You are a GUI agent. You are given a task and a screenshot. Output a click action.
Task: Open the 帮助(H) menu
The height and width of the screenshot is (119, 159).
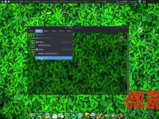click(69, 31)
